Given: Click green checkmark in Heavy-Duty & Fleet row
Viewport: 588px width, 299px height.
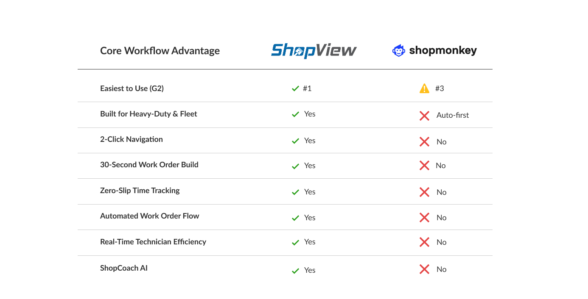Looking at the screenshot, I should click(x=296, y=115).
